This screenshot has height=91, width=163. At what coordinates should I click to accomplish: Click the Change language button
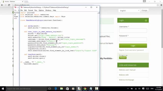(x=144, y=10)
